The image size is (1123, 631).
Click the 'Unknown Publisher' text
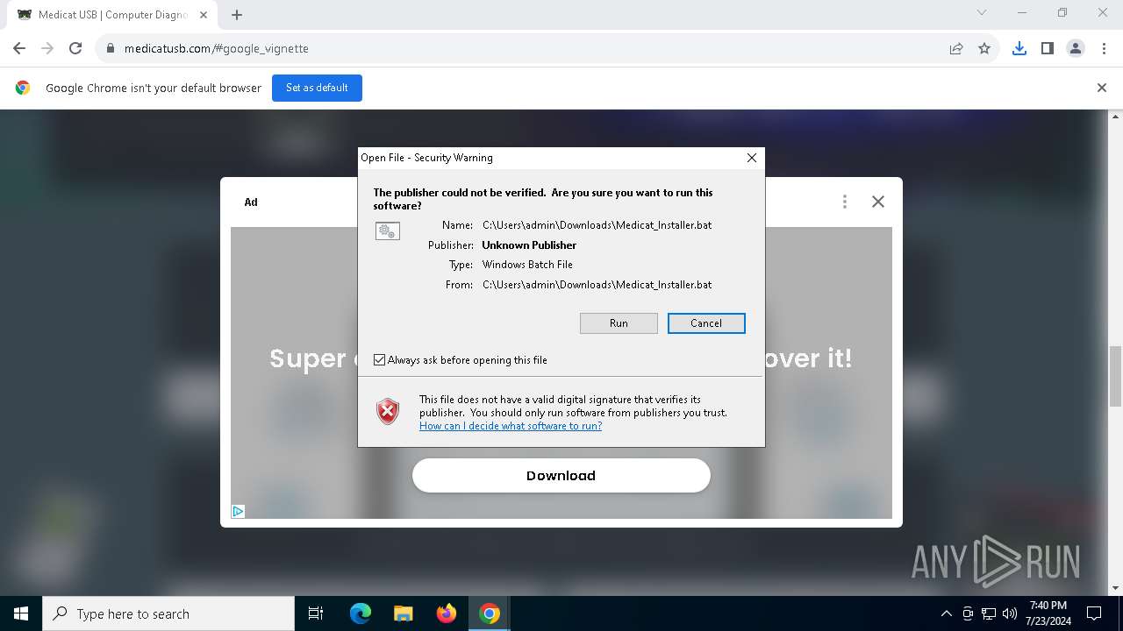coord(529,245)
